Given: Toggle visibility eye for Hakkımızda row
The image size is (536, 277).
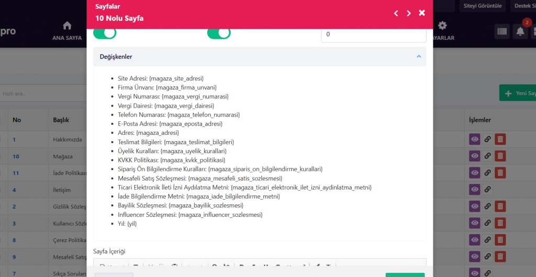Looking at the screenshot, I should [474, 139].
